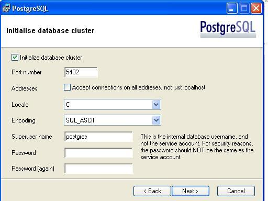Click the internal database username note text
268x201 pixels.
click(x=197, y=147)
